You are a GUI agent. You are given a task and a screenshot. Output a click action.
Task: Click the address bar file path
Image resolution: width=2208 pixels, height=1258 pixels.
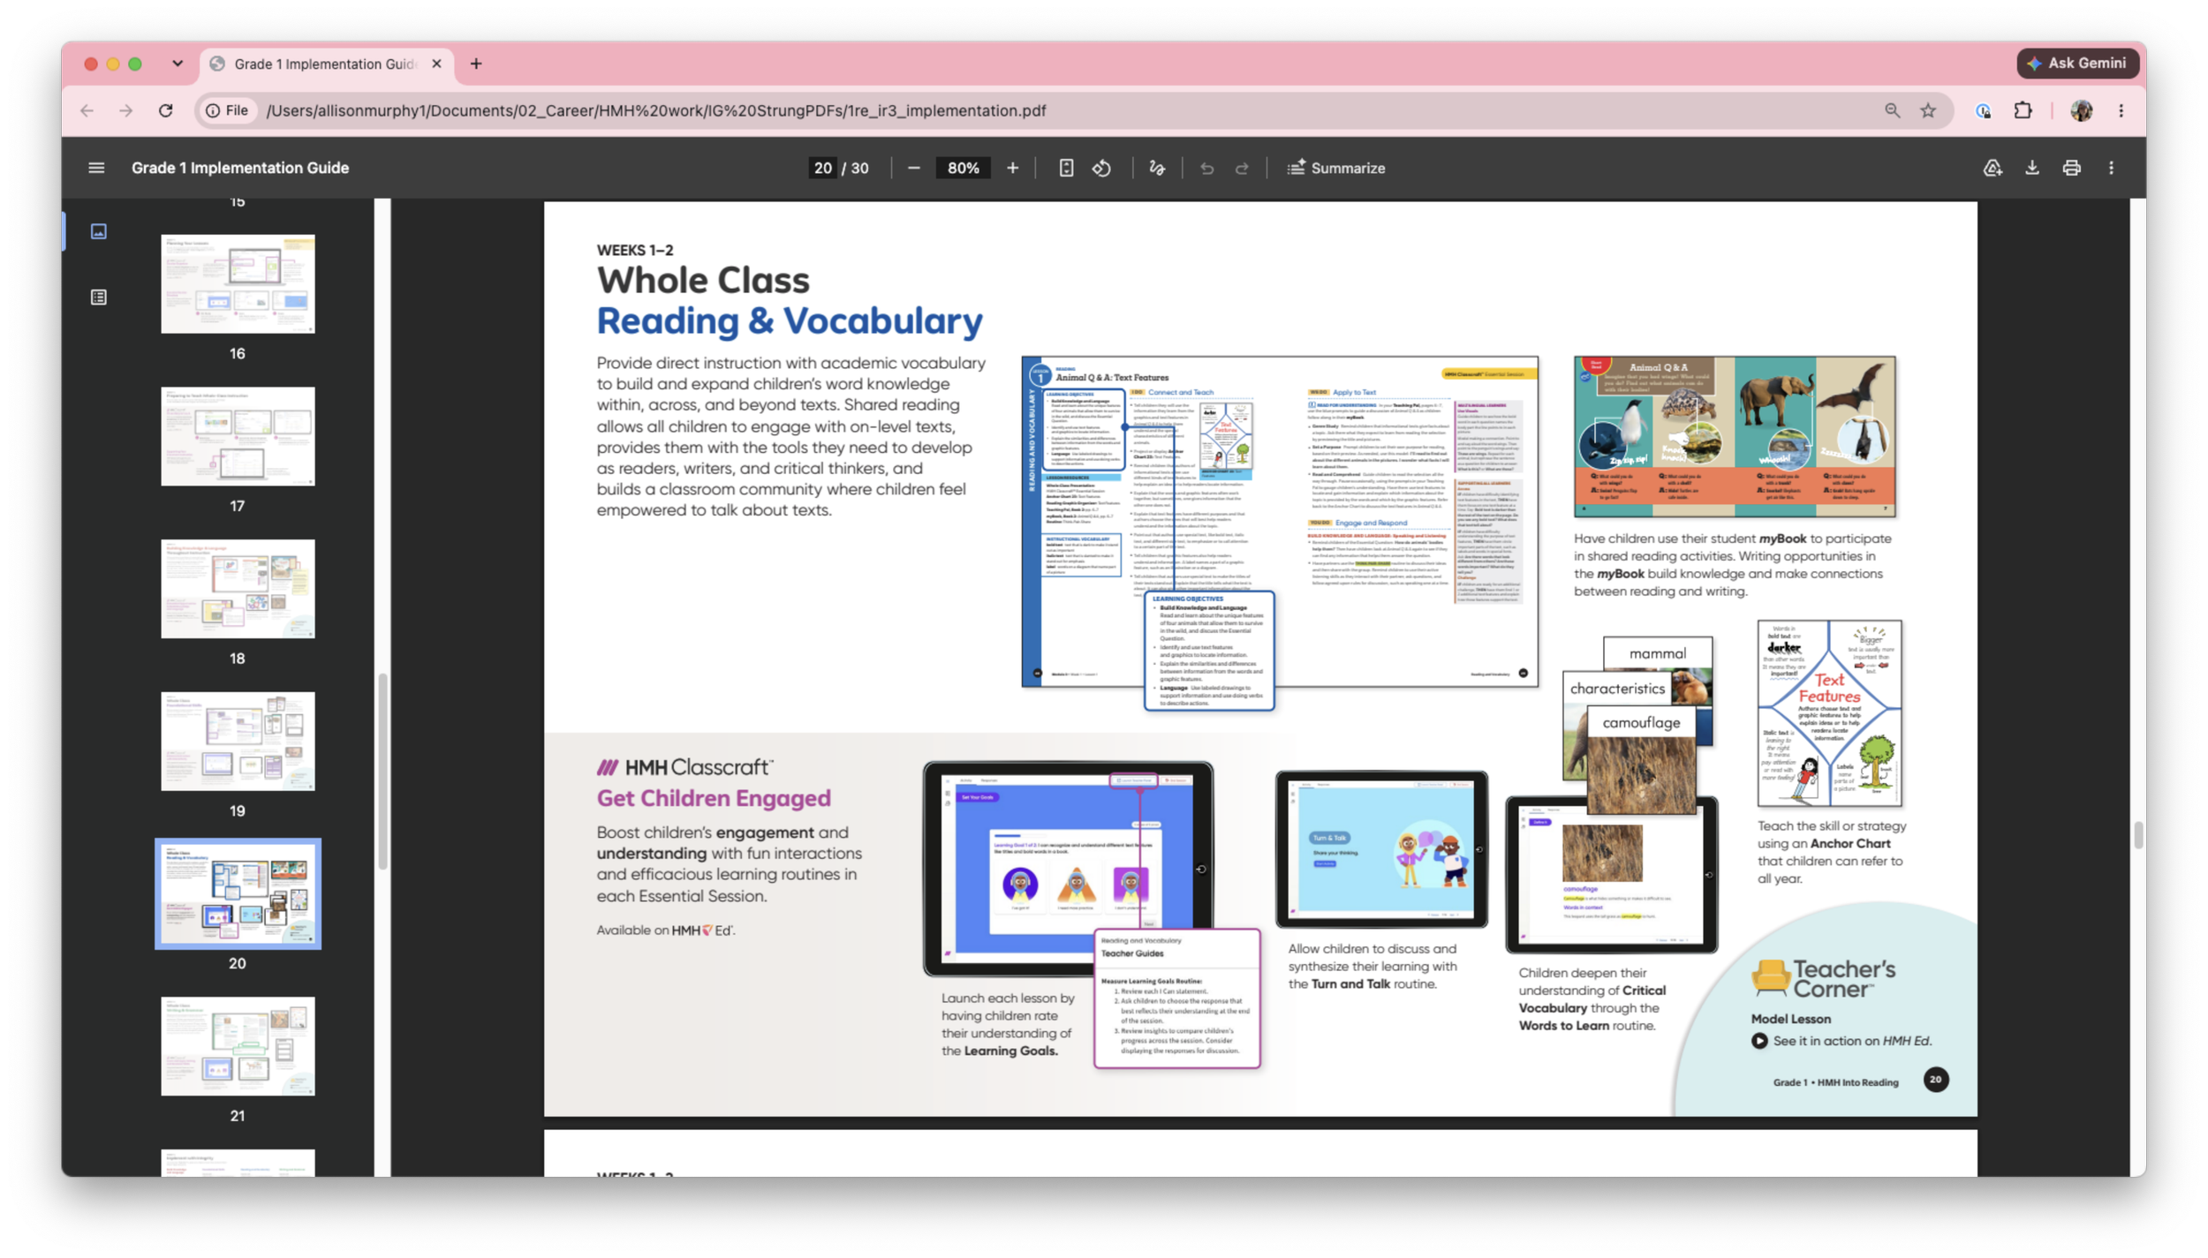click(656, 110)
